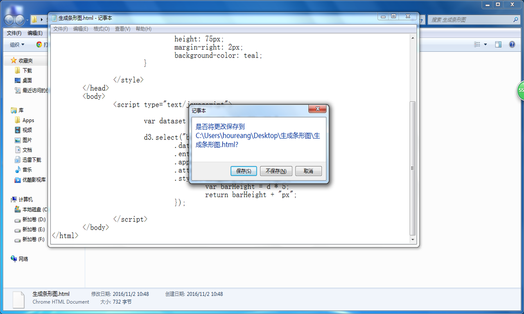Open the Organize (组织) dropdown in Explorer
This screenshot has width=524, height=314.
[x=17, y=45]
